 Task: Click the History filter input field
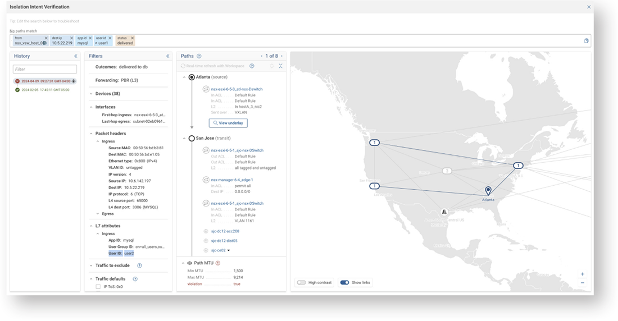coord(45,70)
